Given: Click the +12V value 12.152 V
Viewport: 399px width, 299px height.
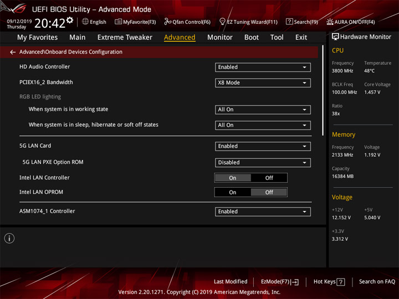Looking at the screenshot, I should [x=341, y=218].
